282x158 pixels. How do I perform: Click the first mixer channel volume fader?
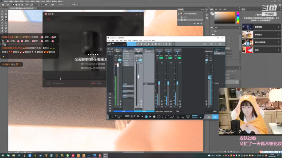pos(118,65)
